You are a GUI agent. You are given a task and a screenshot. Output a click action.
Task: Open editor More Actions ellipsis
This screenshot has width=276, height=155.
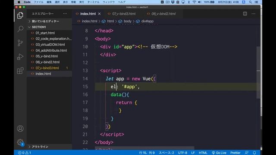pos(253,14)
